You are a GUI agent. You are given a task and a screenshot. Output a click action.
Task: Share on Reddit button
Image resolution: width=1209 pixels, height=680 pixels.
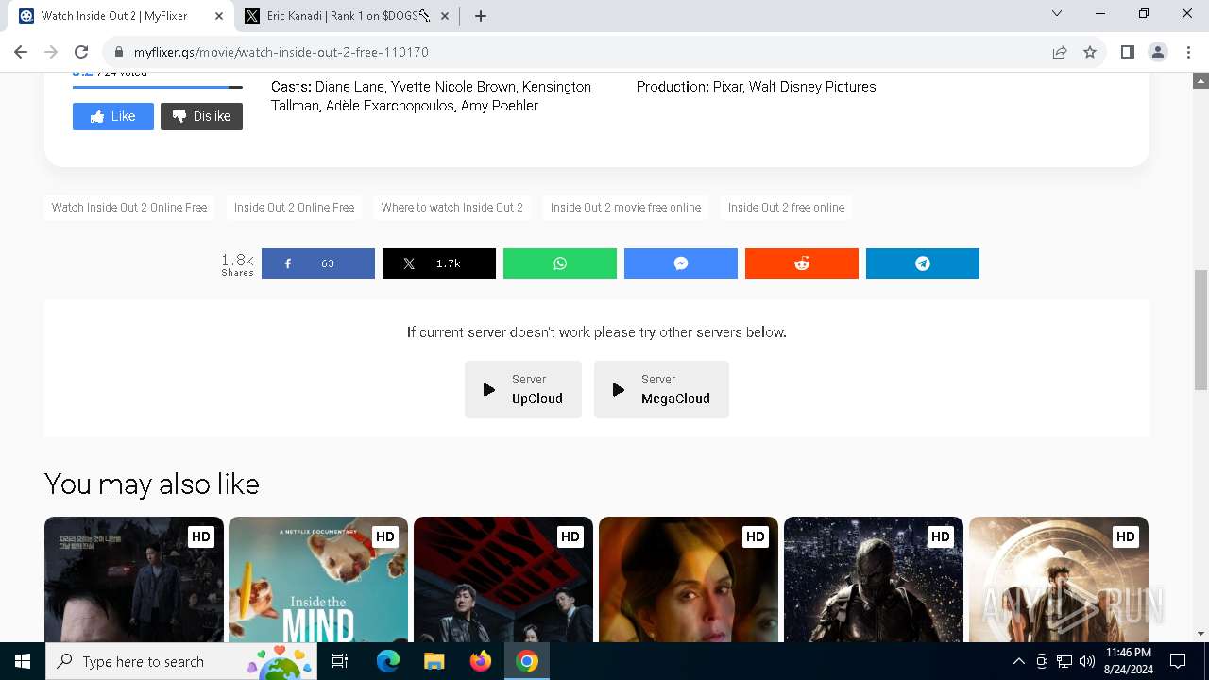pyautogui.click(x=802, y=263)
